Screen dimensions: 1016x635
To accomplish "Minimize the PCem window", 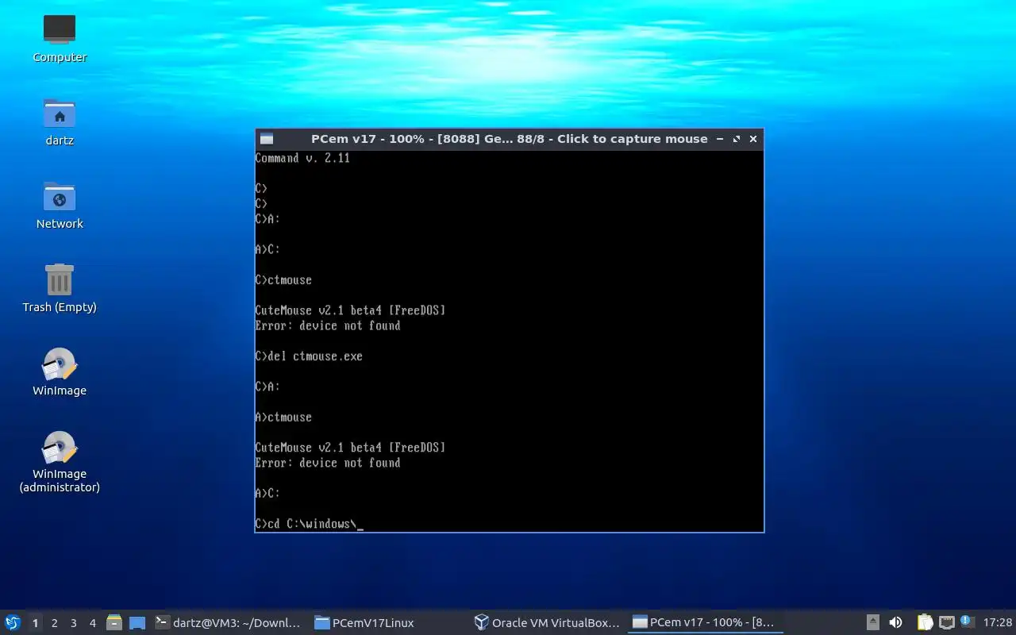I will pyautogui.click(x=720, y=139).
